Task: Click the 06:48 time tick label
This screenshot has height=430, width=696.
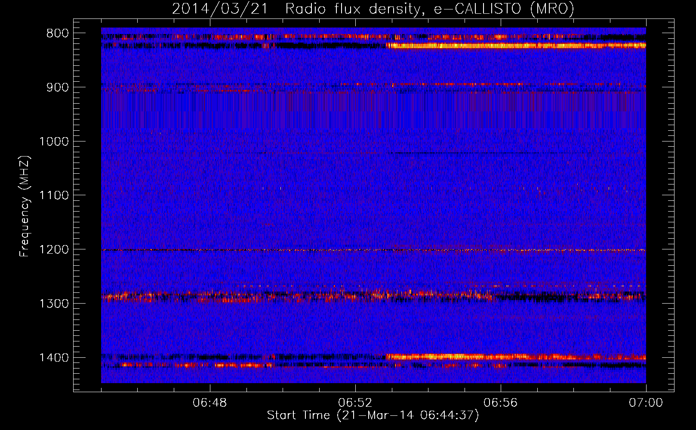Action: pyautogui.click(x=210, y=403)
